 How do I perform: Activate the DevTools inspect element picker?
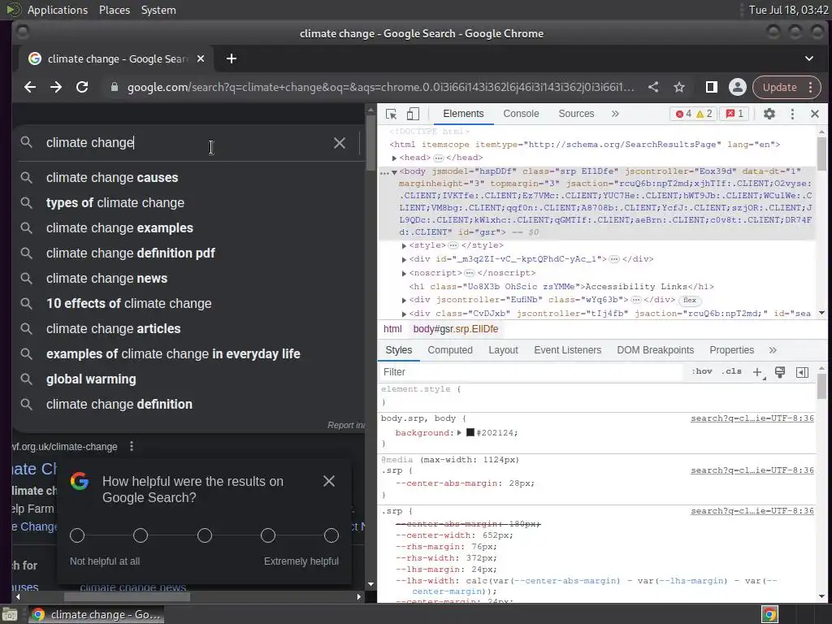(391, 114)
